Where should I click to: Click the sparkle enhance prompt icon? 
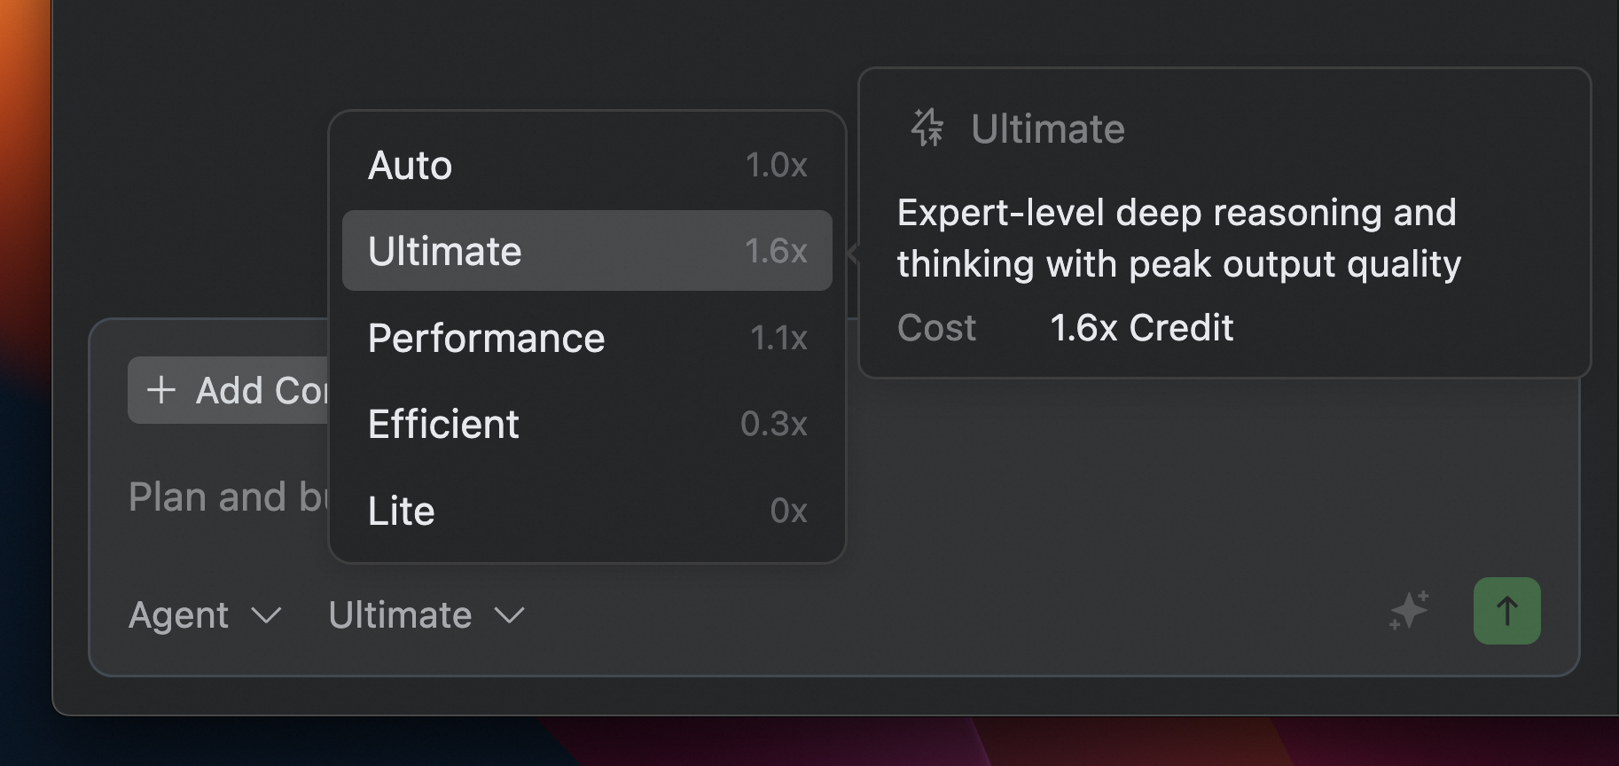[1409, 611]
